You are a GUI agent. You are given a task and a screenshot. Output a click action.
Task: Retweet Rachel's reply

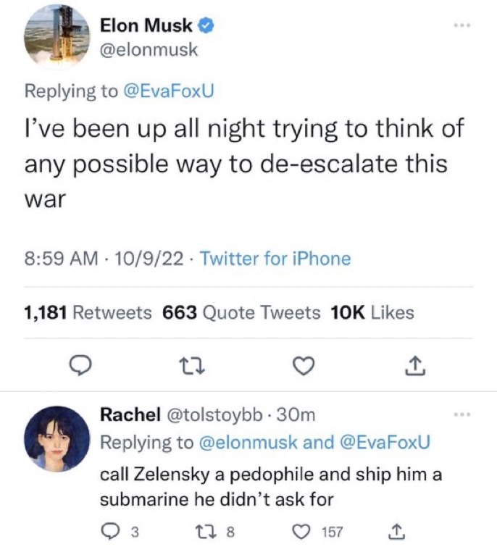point(208,533)
